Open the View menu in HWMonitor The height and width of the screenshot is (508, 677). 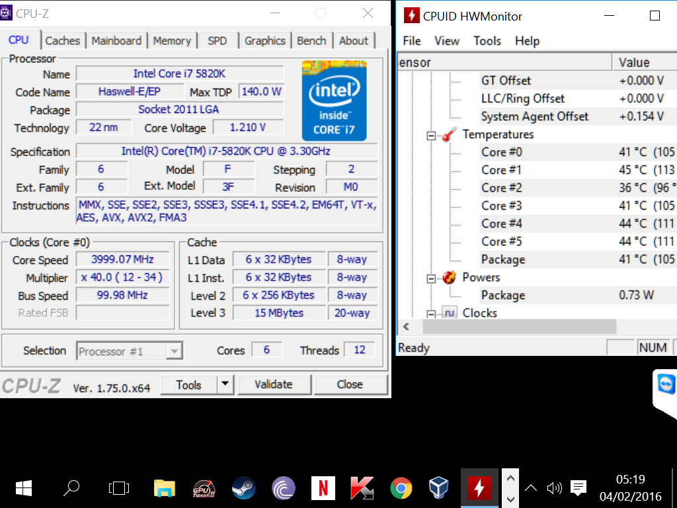coord(447,40)
